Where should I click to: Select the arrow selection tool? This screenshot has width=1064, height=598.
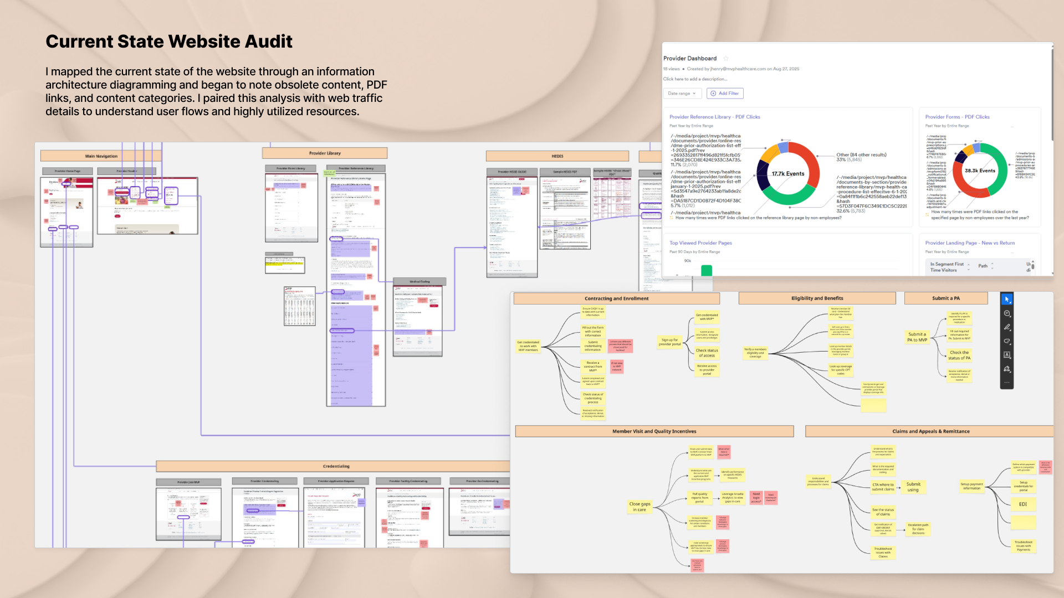[1007, 299]
